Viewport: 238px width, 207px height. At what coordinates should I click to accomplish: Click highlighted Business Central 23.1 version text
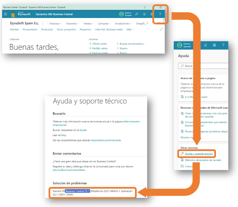78,191
